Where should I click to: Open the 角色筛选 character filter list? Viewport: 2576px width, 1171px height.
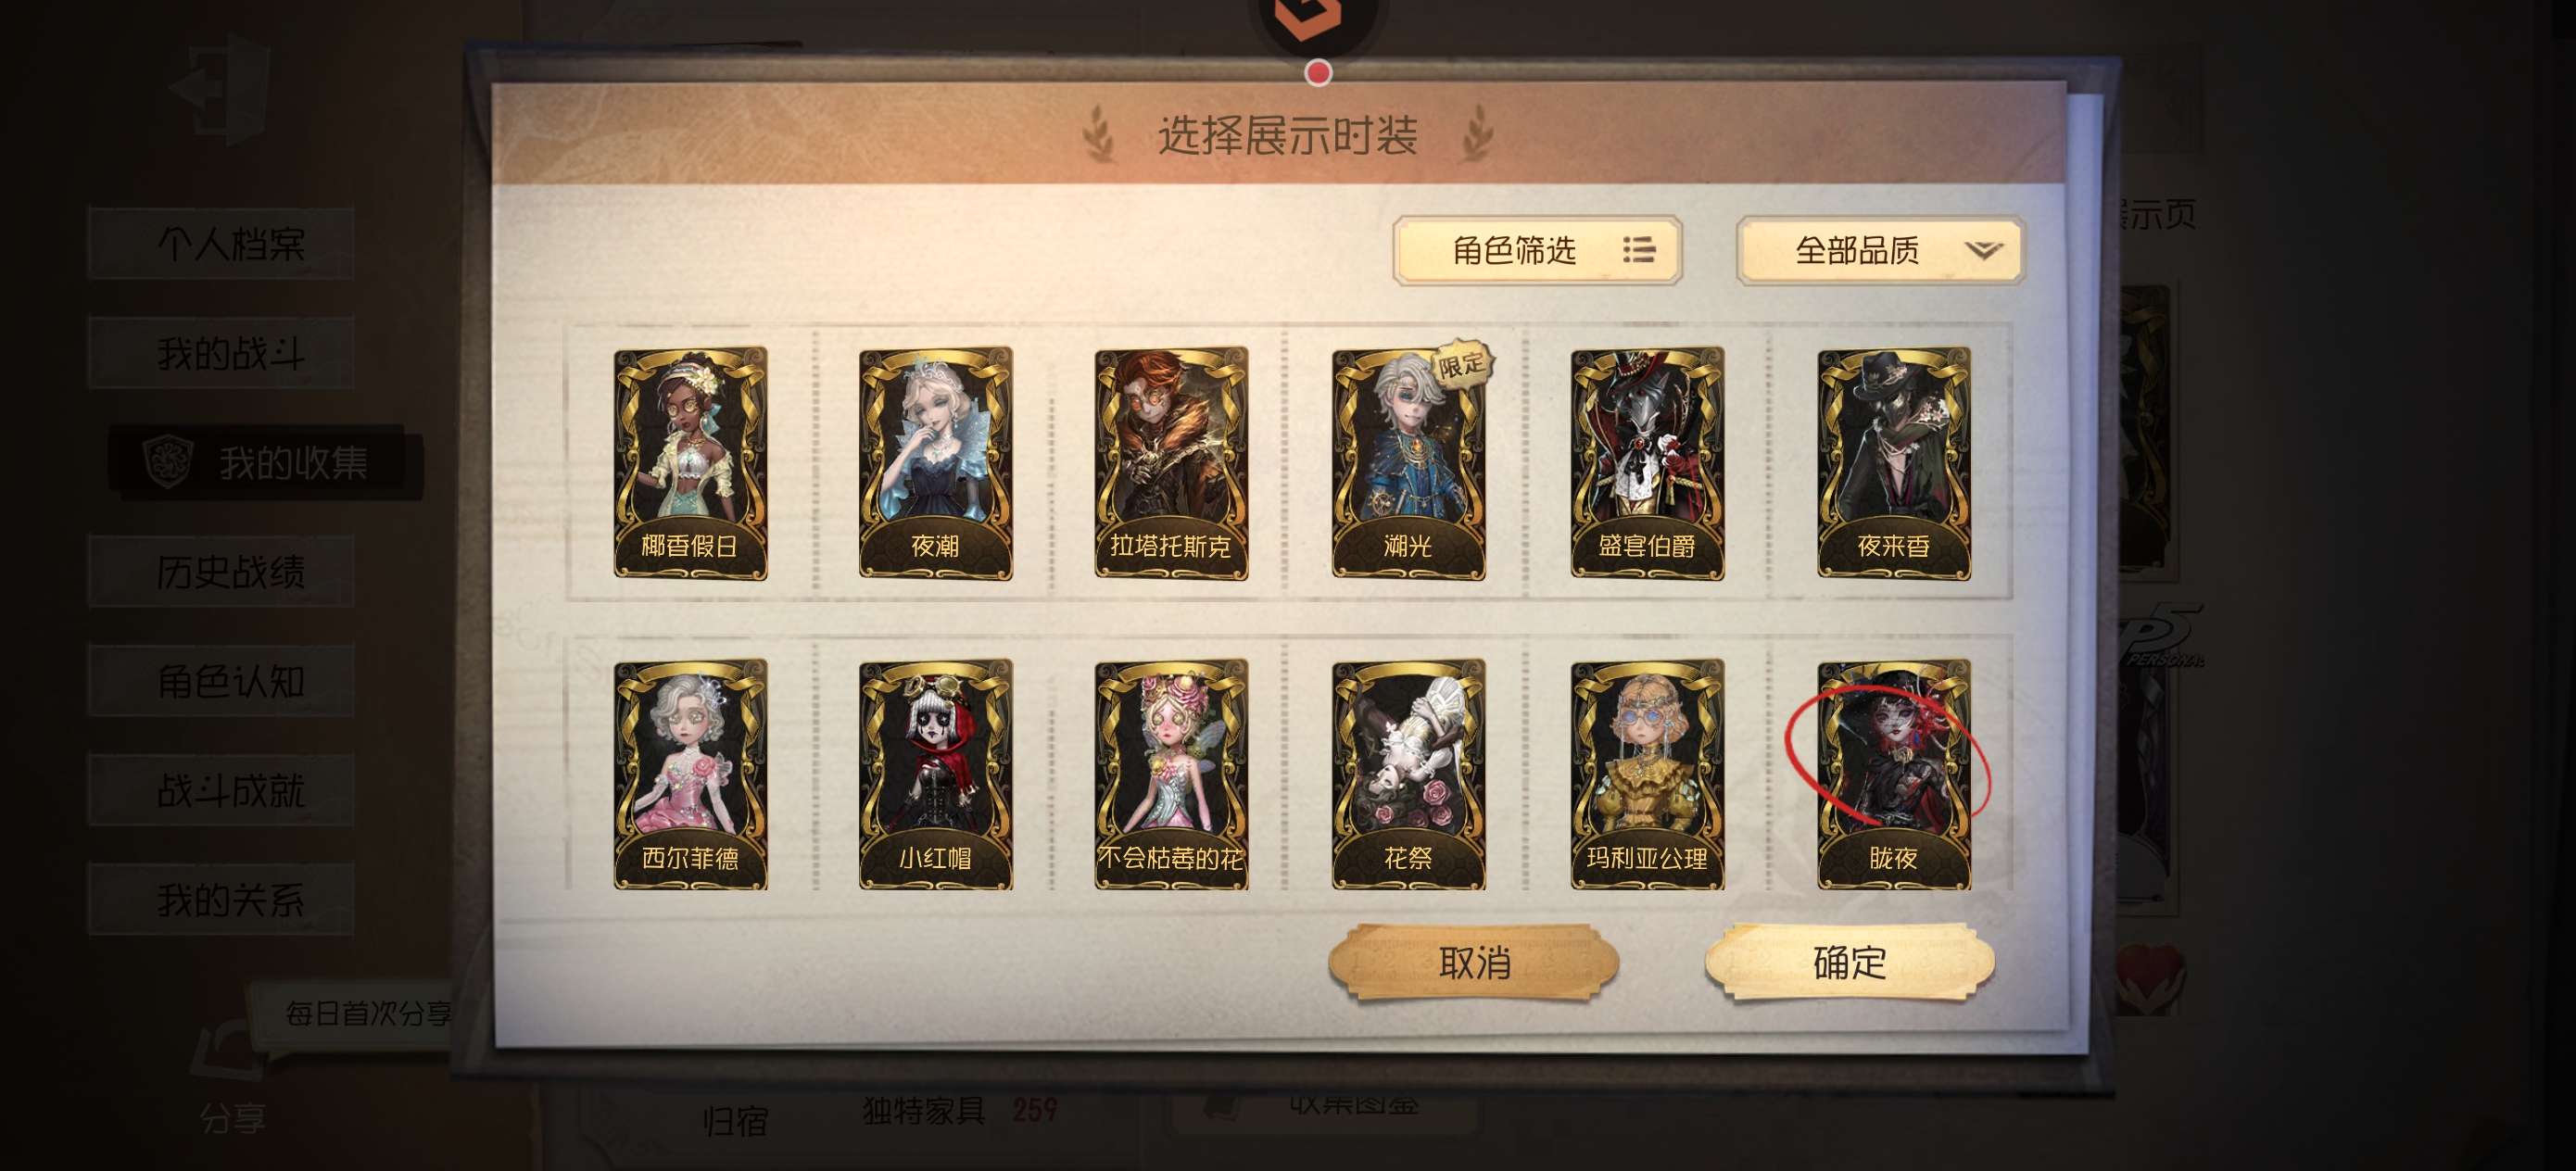(1537, 250)
